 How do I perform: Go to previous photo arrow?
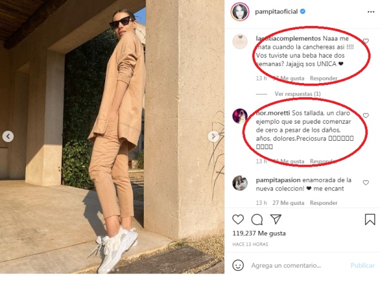(8, 136)
